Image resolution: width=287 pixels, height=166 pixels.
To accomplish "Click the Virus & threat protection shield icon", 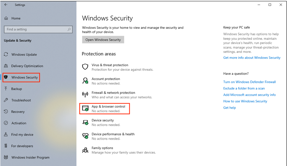I will point(85,67).
